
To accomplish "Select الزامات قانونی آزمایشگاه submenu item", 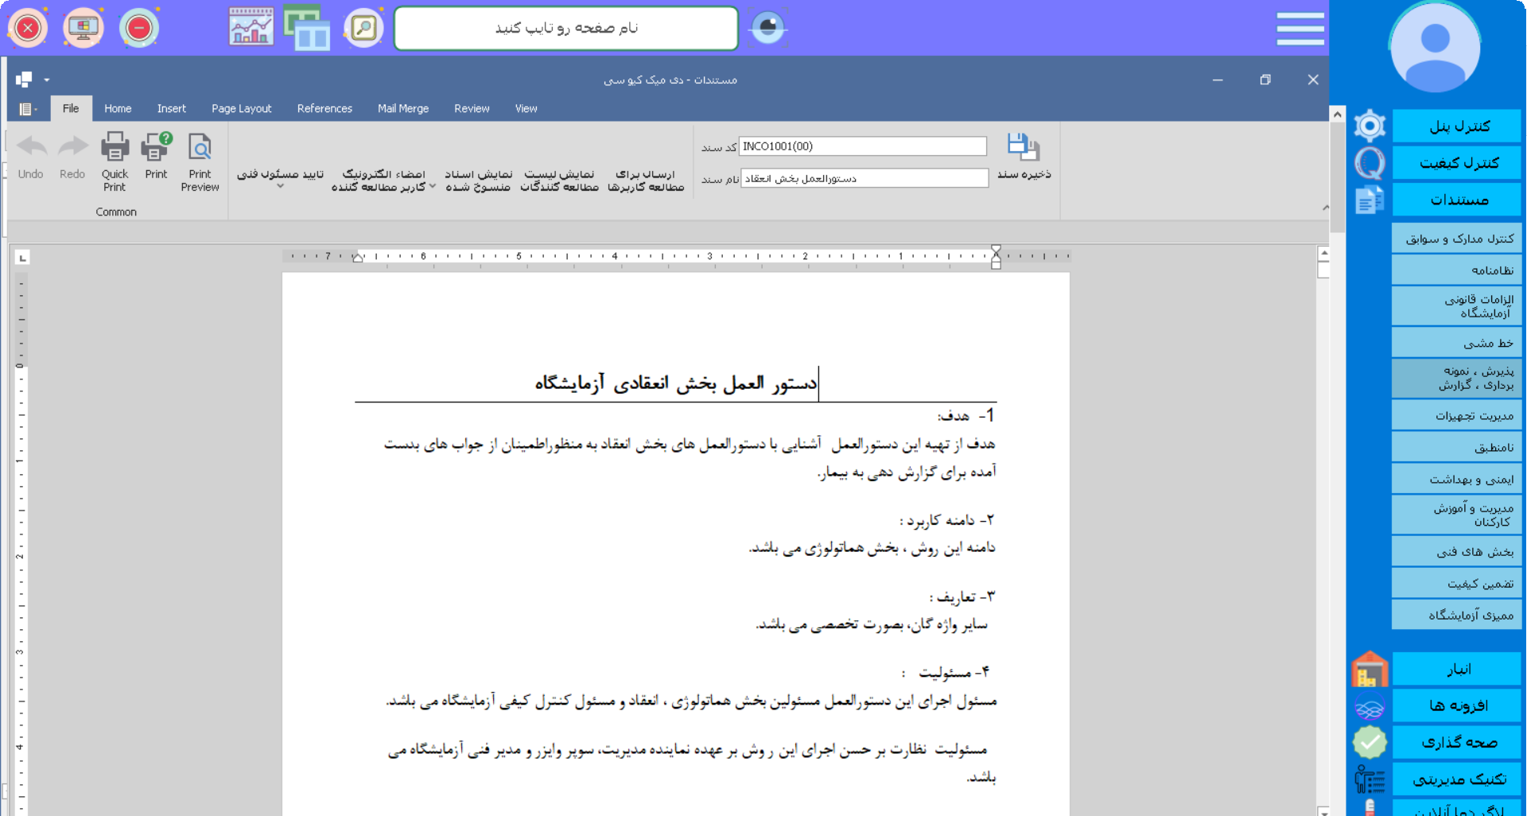I will click(1457, 306).
